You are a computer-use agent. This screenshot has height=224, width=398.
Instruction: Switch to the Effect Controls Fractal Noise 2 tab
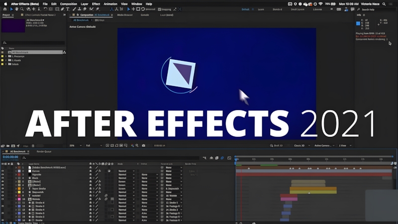[x=40, y=15]
